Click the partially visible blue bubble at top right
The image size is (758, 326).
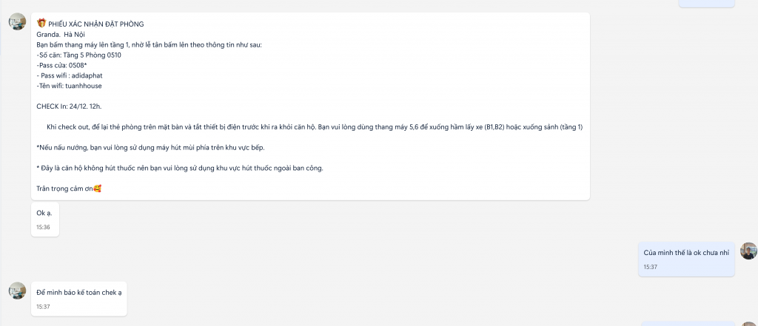click(x=707, y=4)
